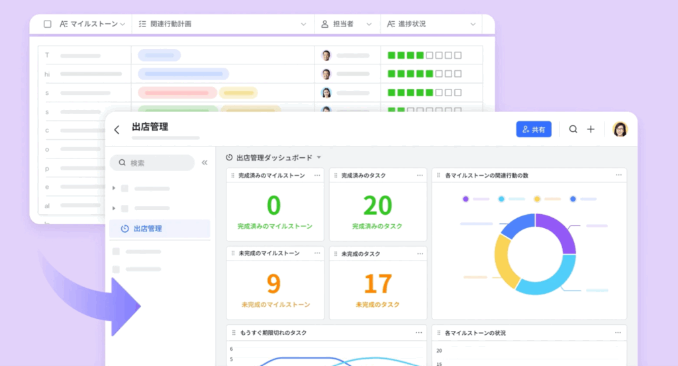Open the search magnifier icon in header
This screenshot has height=366, width=678.
point(573,129)
